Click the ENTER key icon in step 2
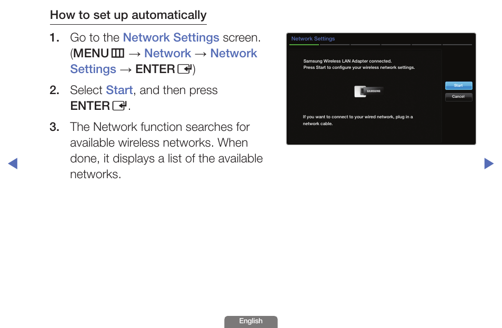Screen dimensions: 502x328 tap(119, 106)
